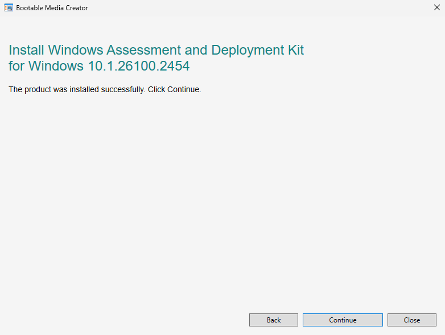This screenshot has width=445, height=335.
Task: Click the 'The product was installed successfully' message
Action: (105, 89)
